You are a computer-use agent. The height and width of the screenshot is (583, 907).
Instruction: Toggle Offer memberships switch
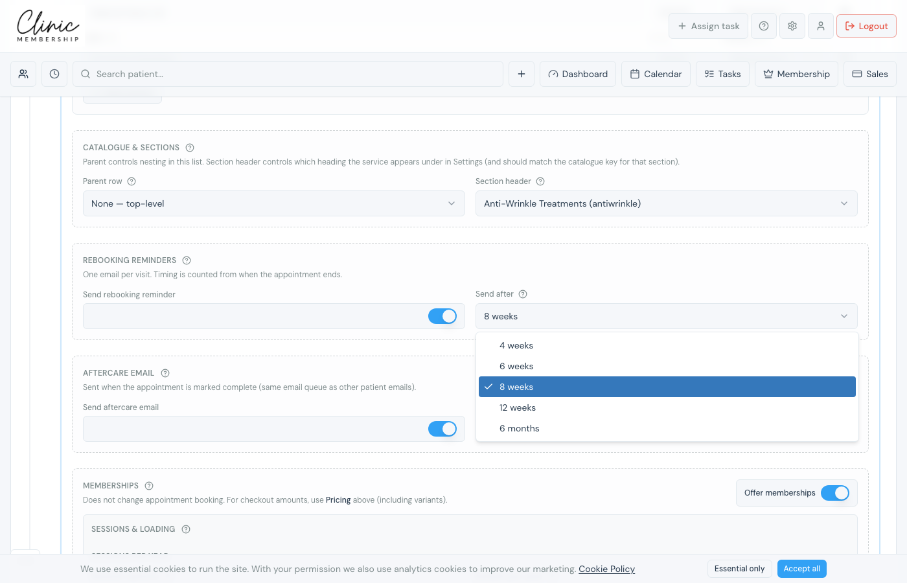(835, 493)
